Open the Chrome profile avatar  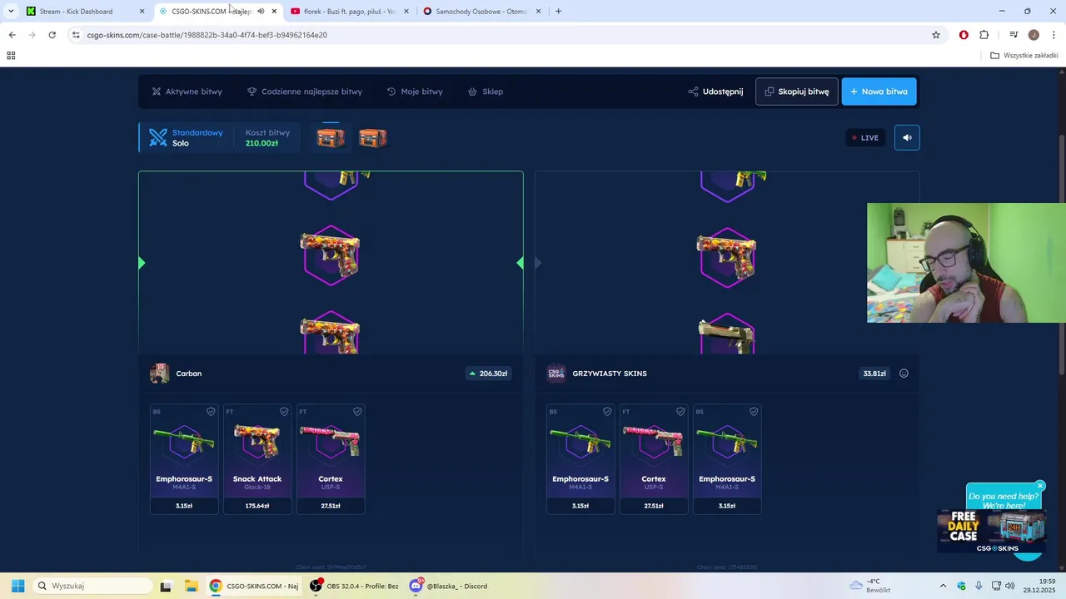pos(1034,35)
